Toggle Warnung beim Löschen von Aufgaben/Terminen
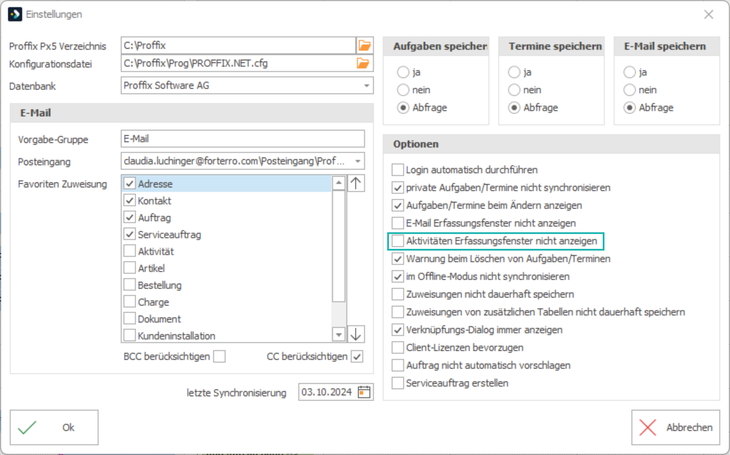The image size is (730, 455). click(398, 259)
